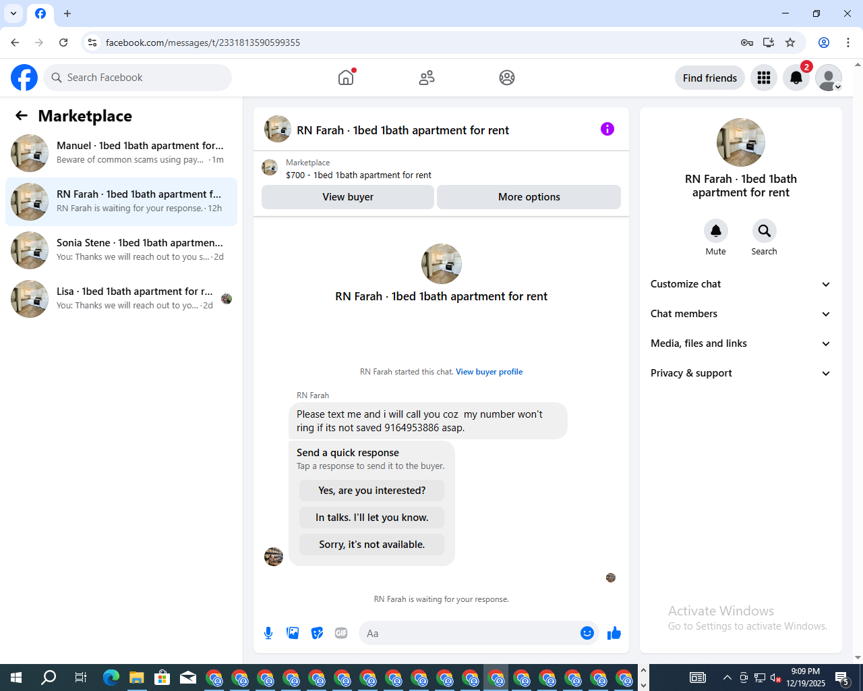Select the RN Farah conversation in list

(x=121, y=202)
